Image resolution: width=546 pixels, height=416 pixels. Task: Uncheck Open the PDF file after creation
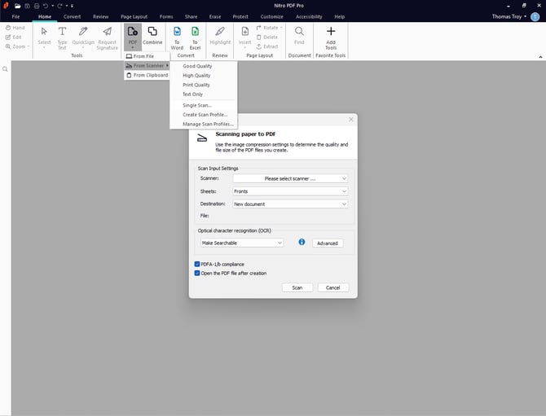pos(197,274)
